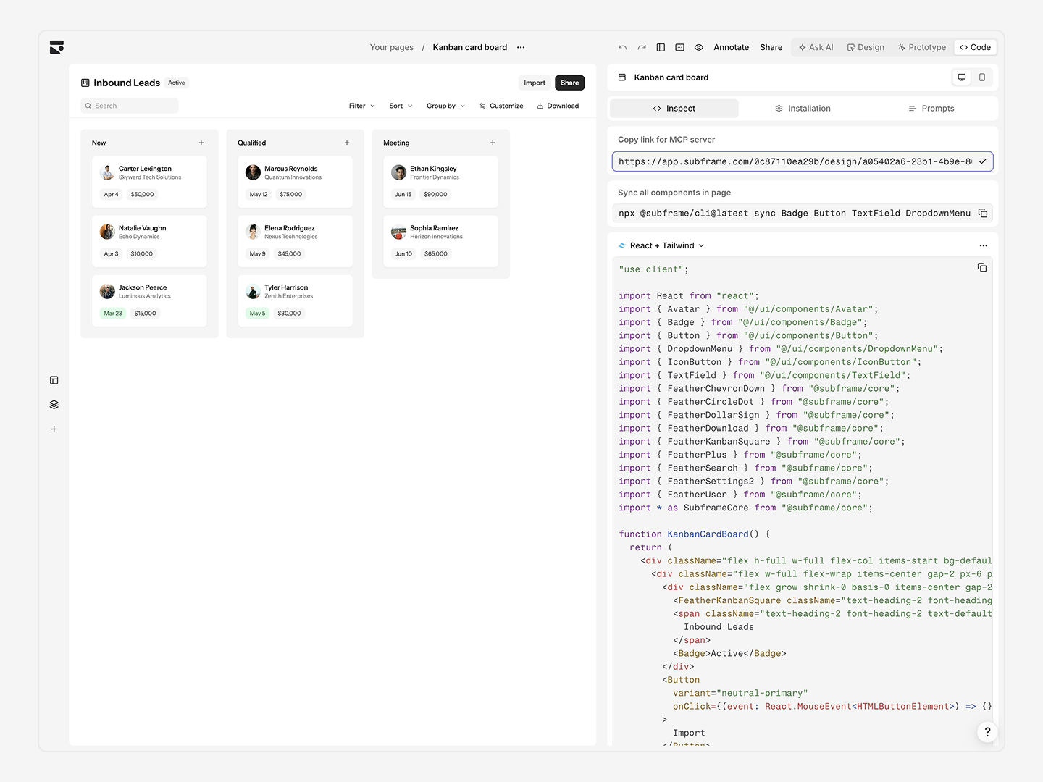Open the Prompts tab

(932, 108)
